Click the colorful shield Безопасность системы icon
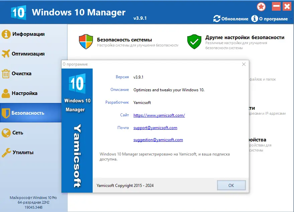 86,41
